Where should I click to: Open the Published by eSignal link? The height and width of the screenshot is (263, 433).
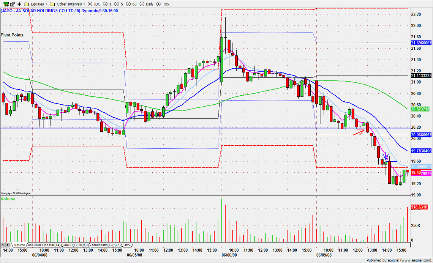(x=399, y=260)
